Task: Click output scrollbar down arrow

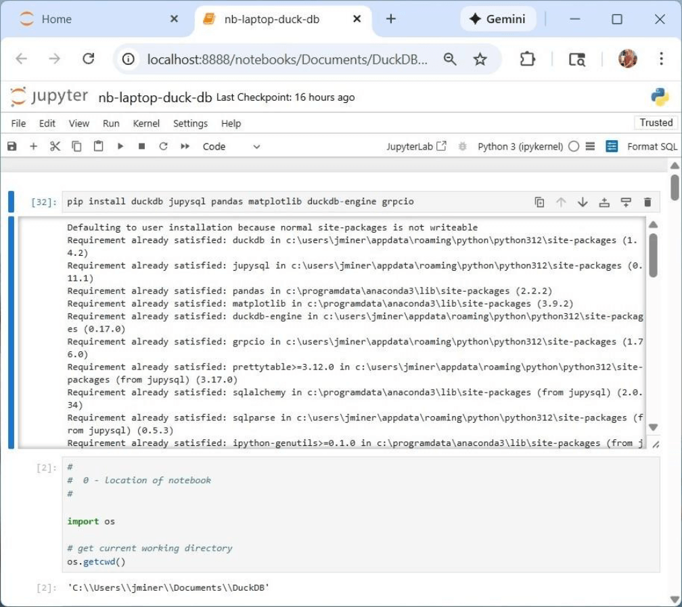Action: click(x=653, y=427)
